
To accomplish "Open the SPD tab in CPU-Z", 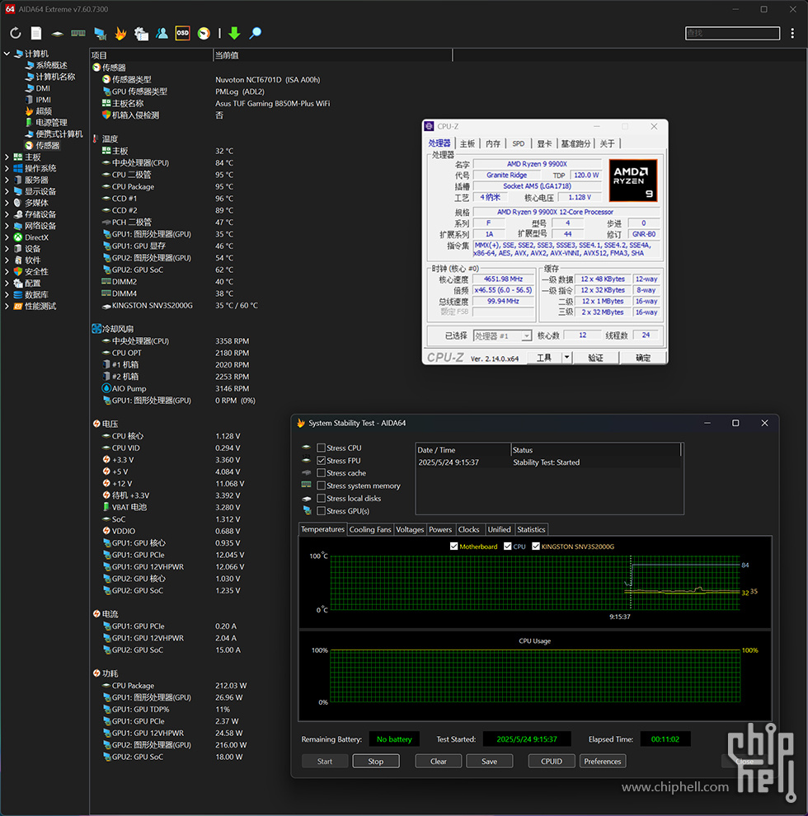I will tap(519, 143).
